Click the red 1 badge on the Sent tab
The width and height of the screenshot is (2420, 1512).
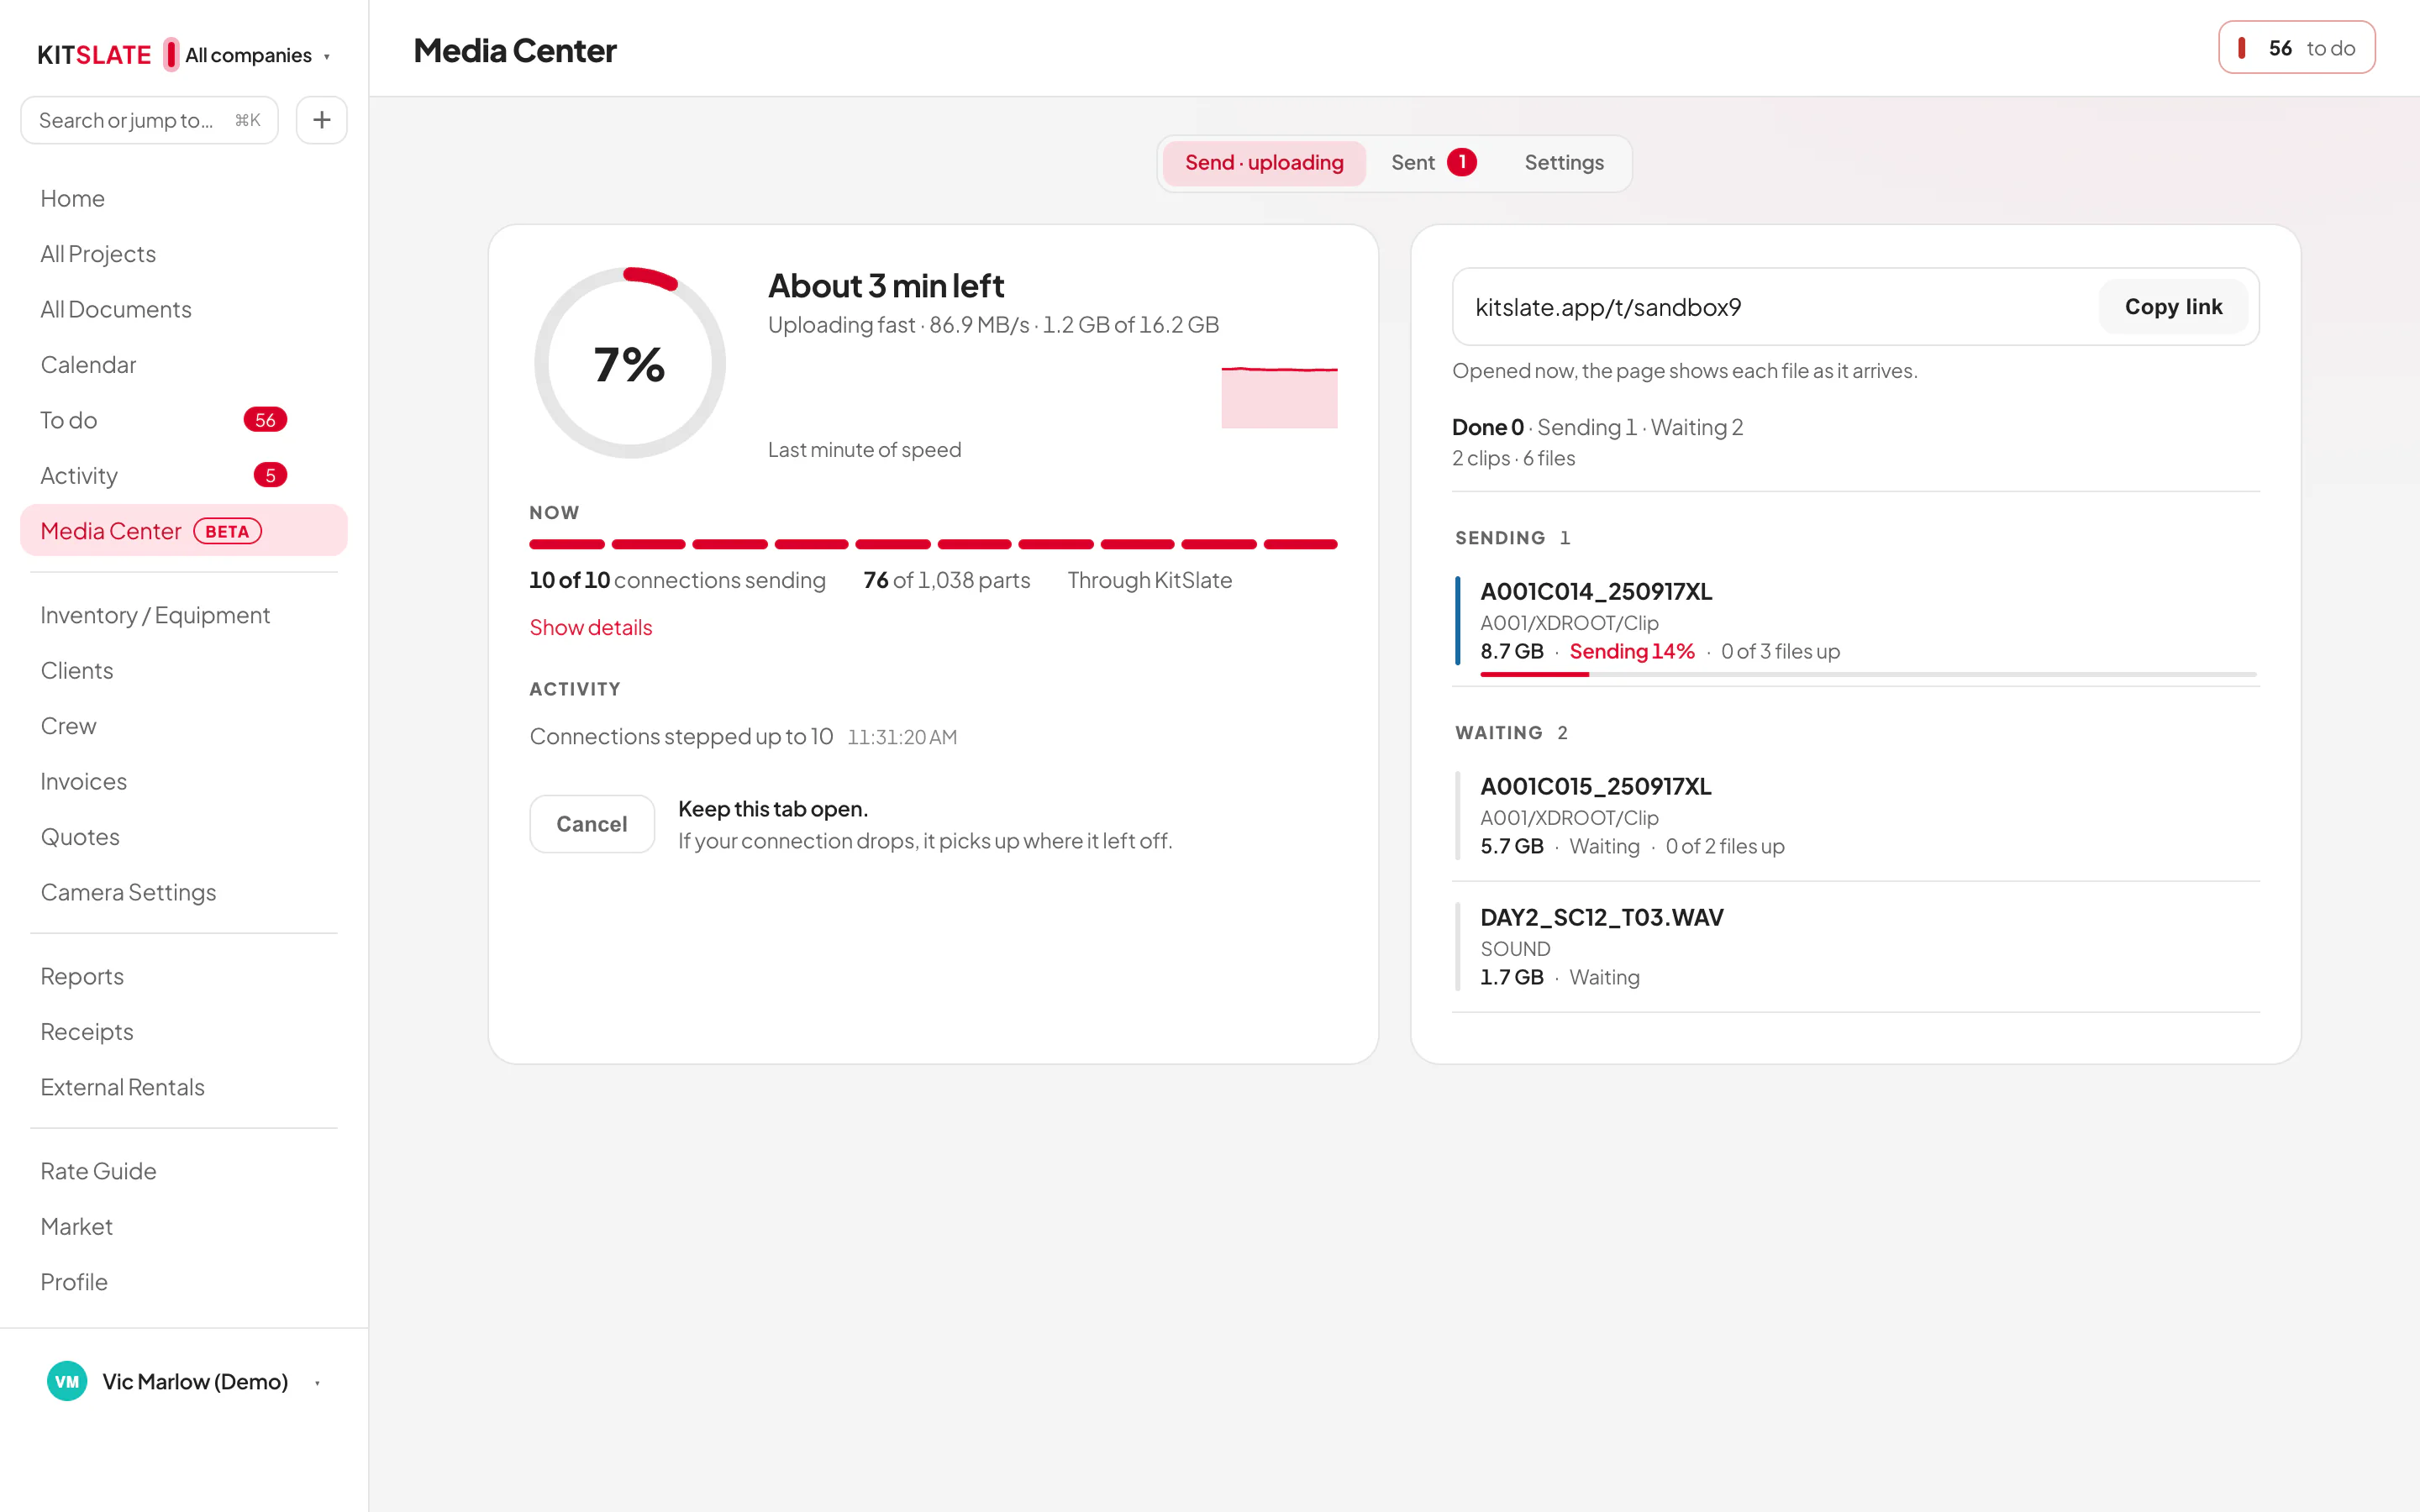(x=1461, y=162)
